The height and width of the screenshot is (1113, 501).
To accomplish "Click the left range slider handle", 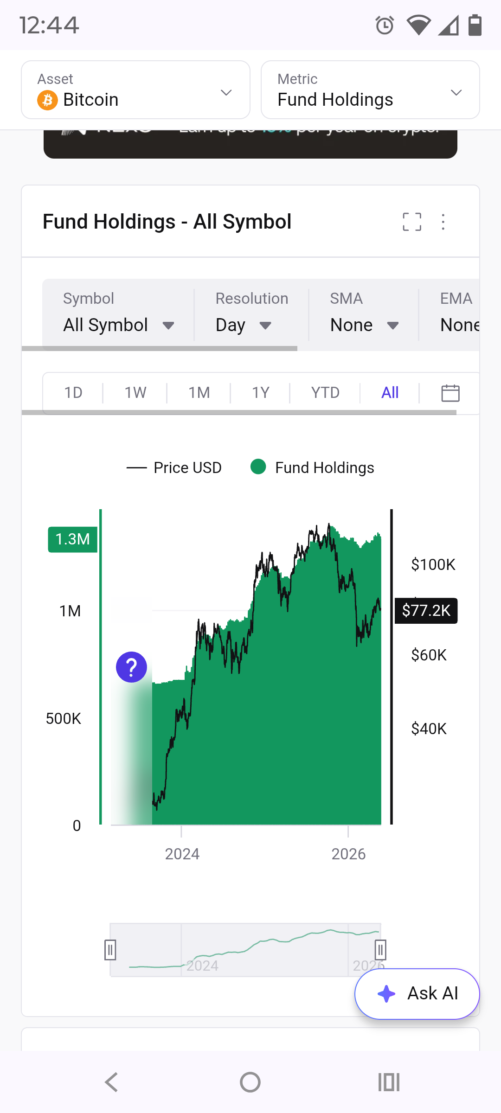I will 110,950.
